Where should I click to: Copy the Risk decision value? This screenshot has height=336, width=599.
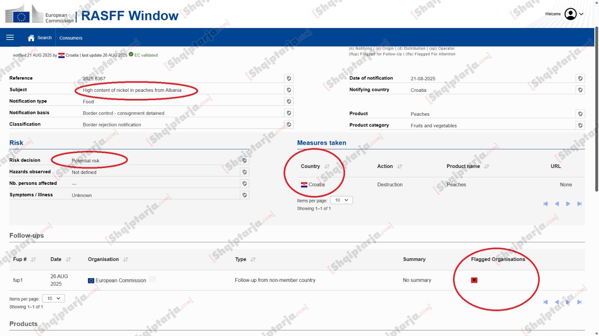tap(244, 161)
